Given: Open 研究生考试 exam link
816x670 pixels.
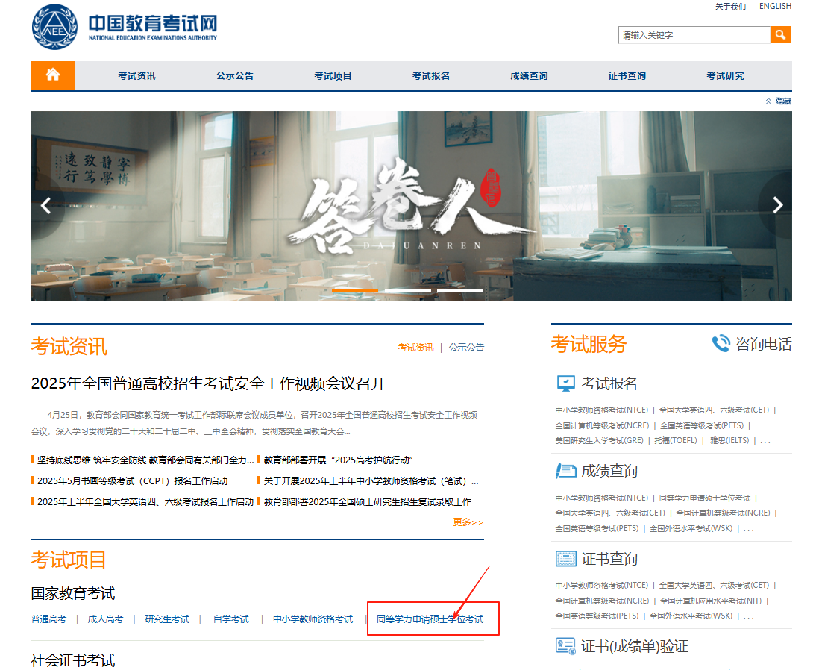Looking at the screenshot, I should 167,619.
